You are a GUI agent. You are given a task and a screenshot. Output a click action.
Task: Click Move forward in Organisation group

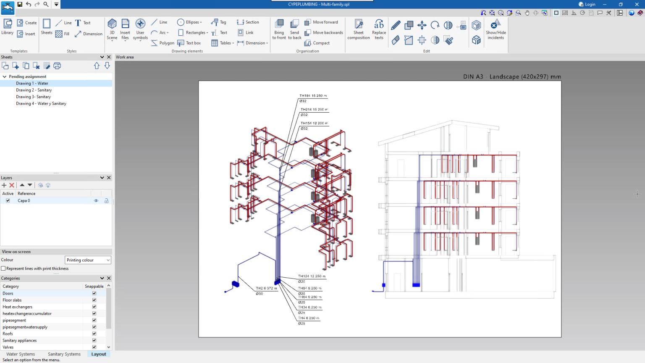tap(322, 22)
